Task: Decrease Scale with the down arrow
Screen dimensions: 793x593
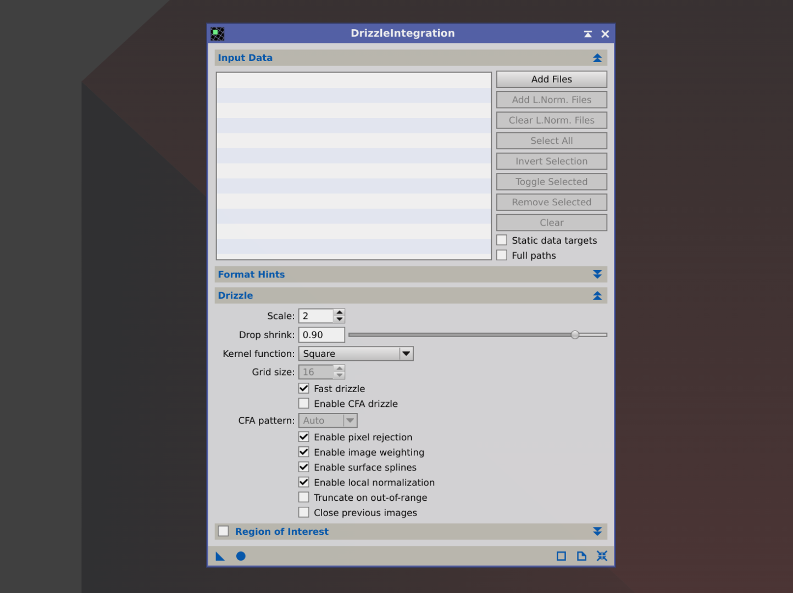Action: 340,320
